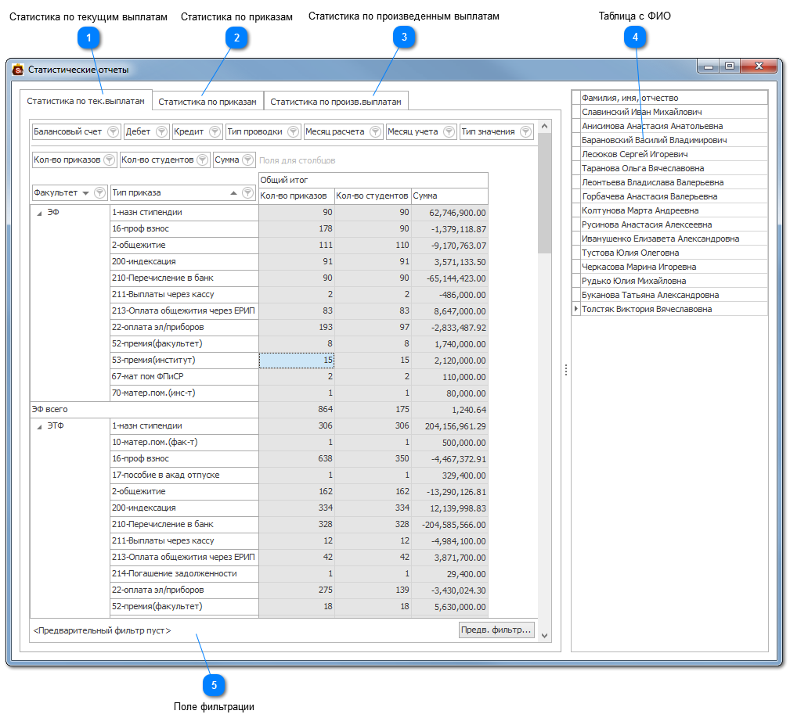Click the splitter handle between panels
The width and height of the screenshot is (790, 725).
click(x=566, y=370)
